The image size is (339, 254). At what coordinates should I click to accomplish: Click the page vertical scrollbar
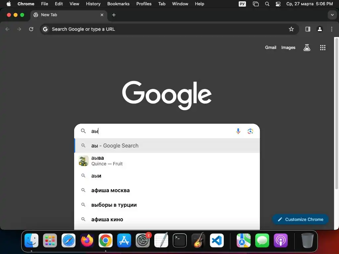[336, 113]
